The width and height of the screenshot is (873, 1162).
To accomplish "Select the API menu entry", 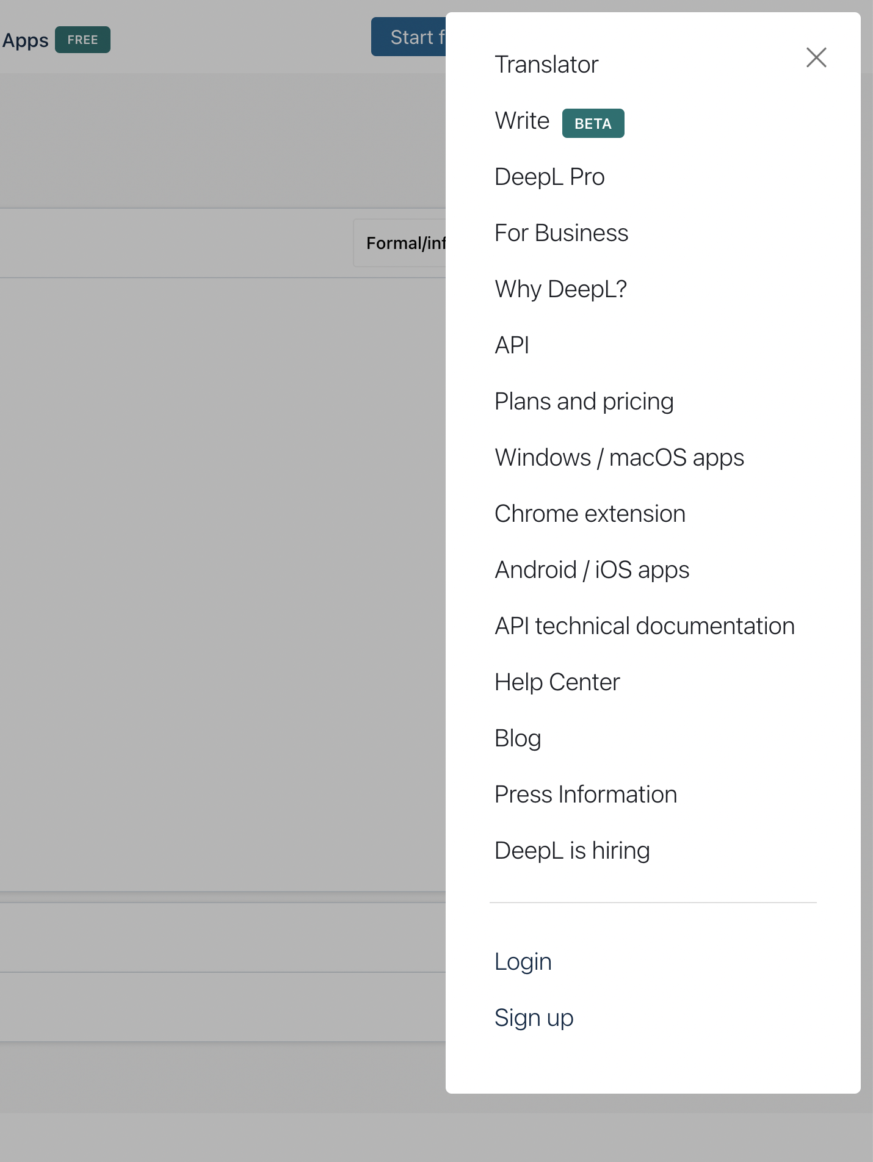I will point(512,345).
